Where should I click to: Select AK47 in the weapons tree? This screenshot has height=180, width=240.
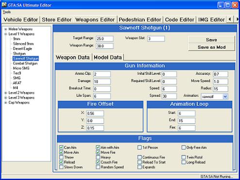click(x=17, y=83)
